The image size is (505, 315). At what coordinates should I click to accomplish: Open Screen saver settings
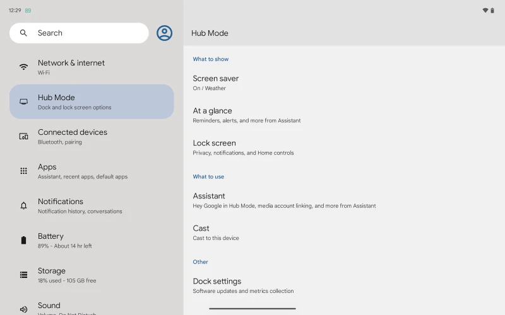tap(216, 83)
